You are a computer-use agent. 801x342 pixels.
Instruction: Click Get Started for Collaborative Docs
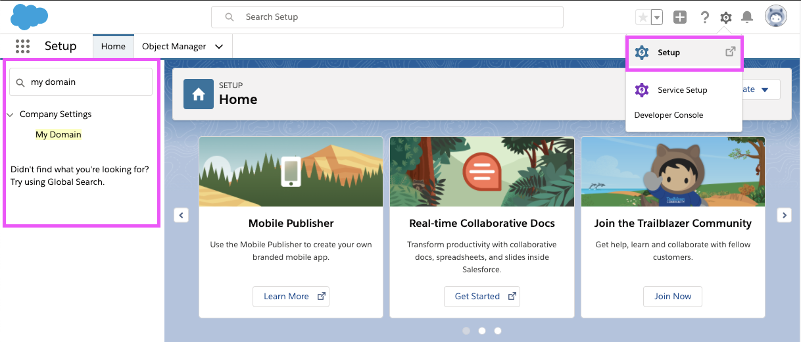click(x=481, y=297)
